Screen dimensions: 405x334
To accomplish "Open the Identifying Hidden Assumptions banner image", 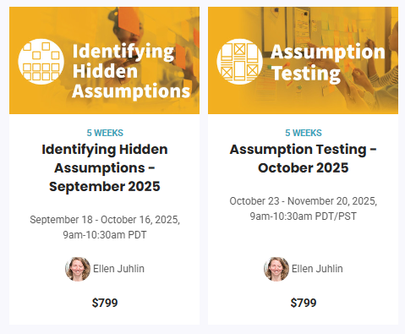I will click(104, 60).
